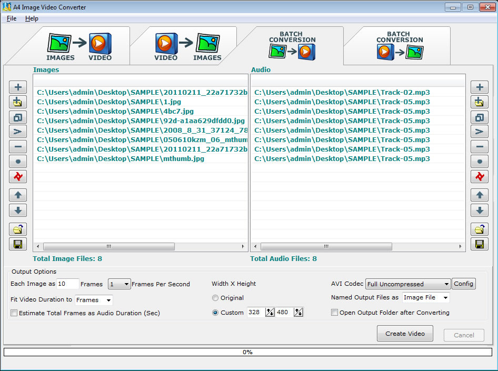
Task: Click up arrow icon beside Images list
Action: (18, 195)
